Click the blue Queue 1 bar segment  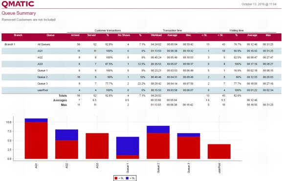click(x=128, y=146)
